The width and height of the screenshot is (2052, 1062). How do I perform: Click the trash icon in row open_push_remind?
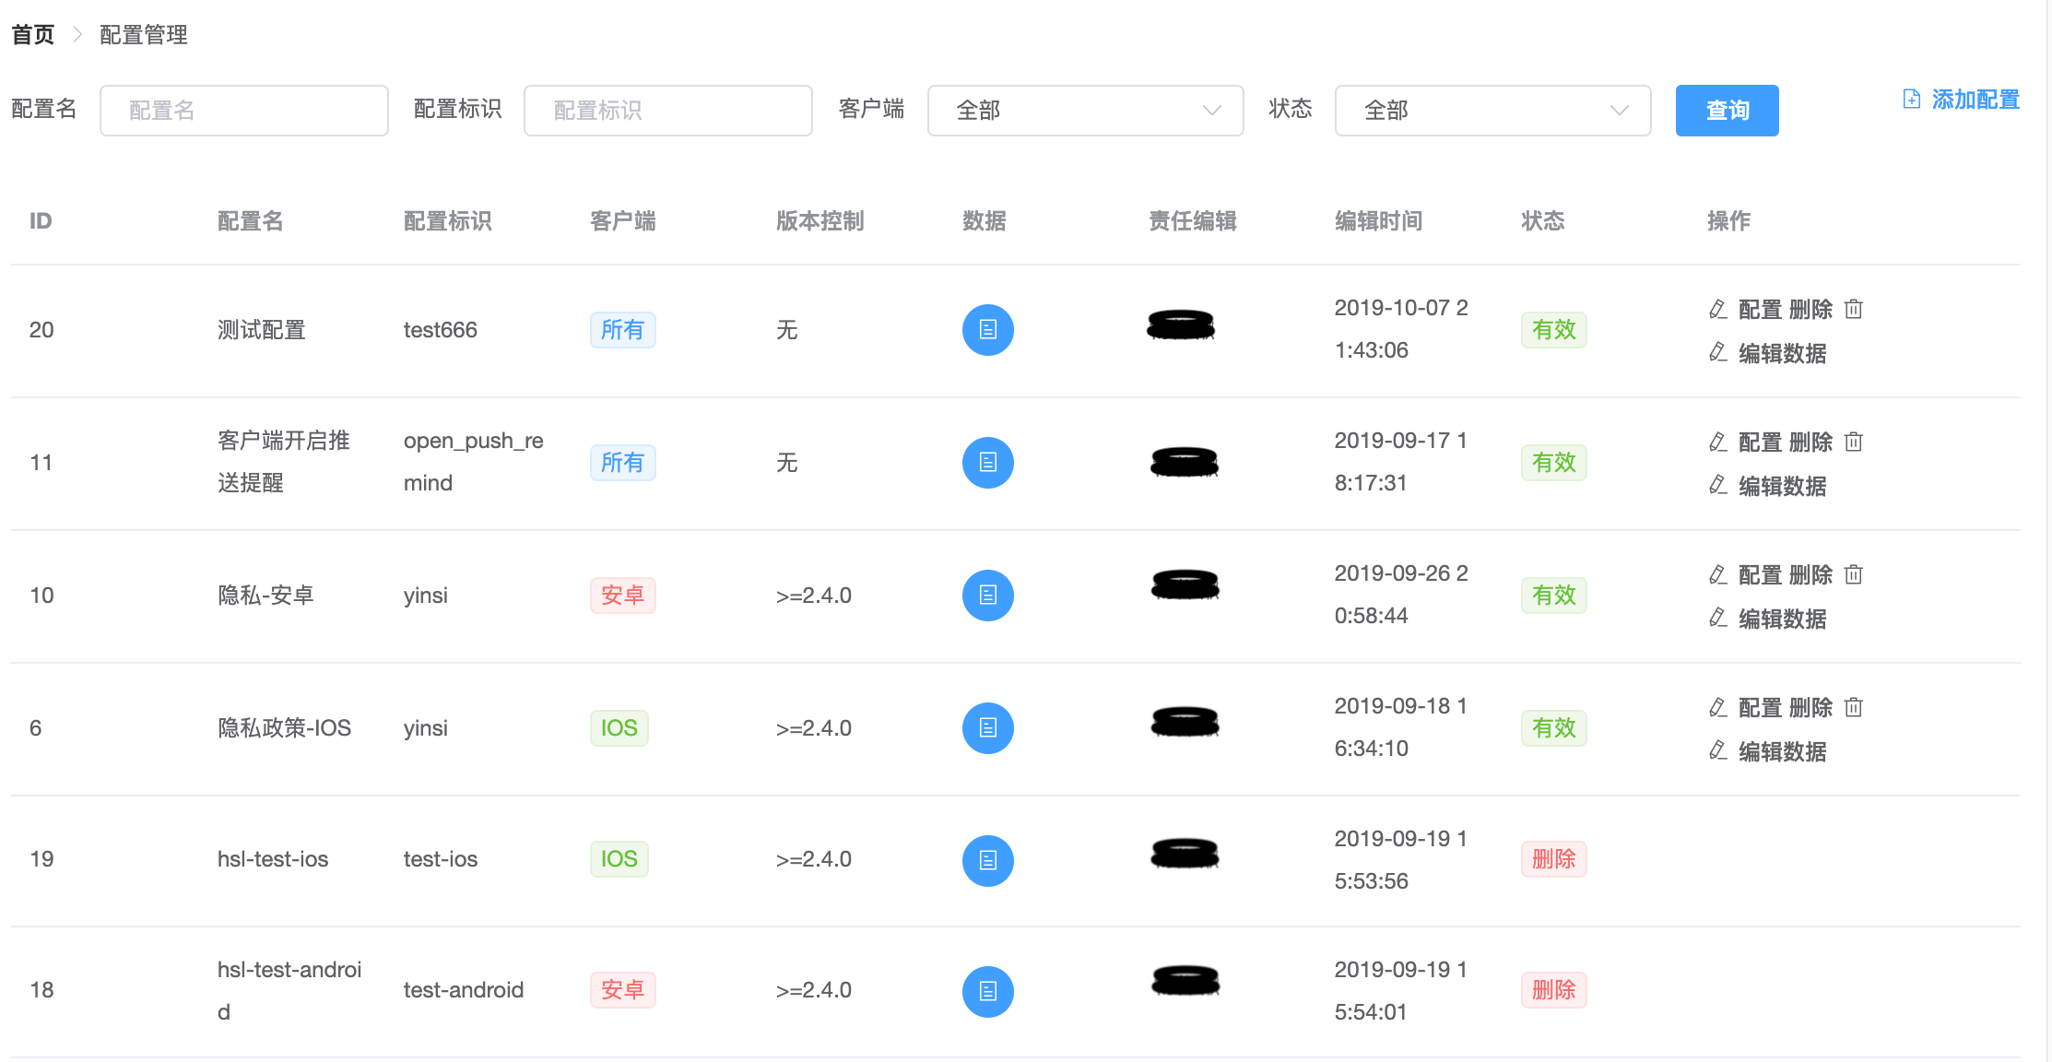tap(1853, 442)
